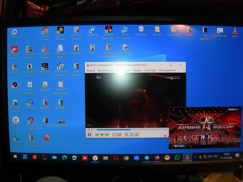This screenshot has height=182, width=243.
Task: Select the HP Print and Scan Doctor icon
Action: pyautogui.click(x=60, y=70)
